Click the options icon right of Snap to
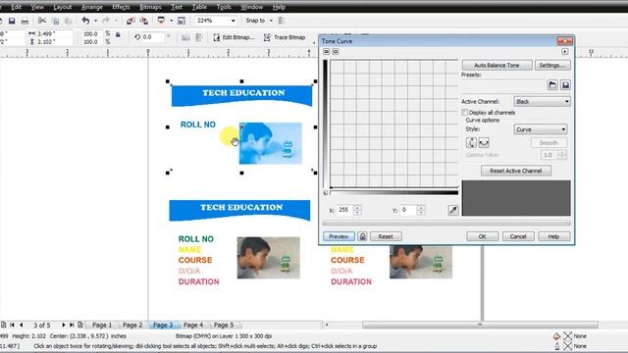The width and height of the screenshot is (628, 353). (282, 21)
